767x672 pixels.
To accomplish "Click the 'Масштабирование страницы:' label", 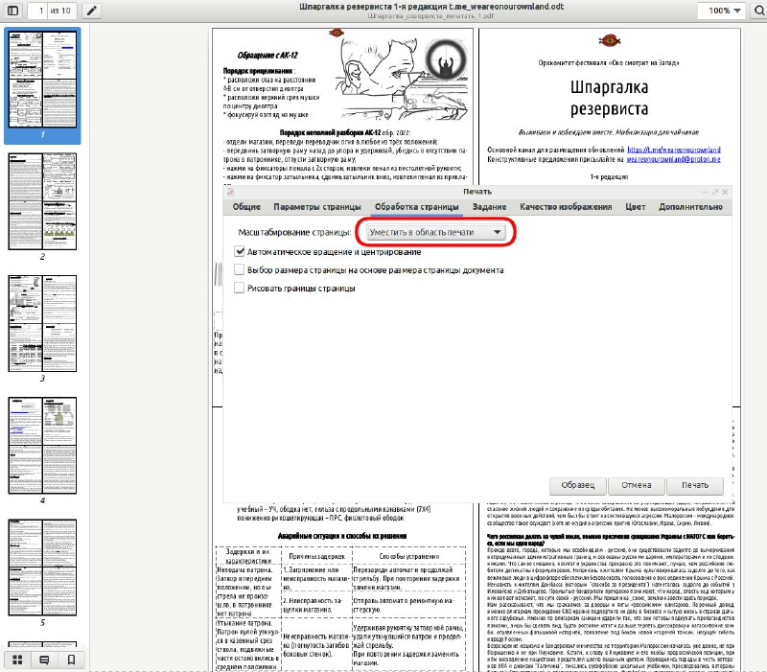I will (294, 232).
